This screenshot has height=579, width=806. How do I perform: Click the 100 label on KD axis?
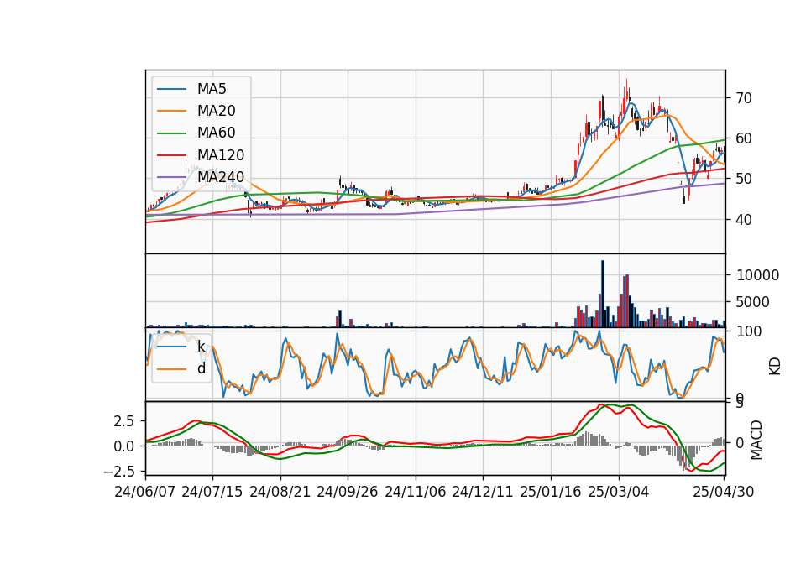pos(749,331)
